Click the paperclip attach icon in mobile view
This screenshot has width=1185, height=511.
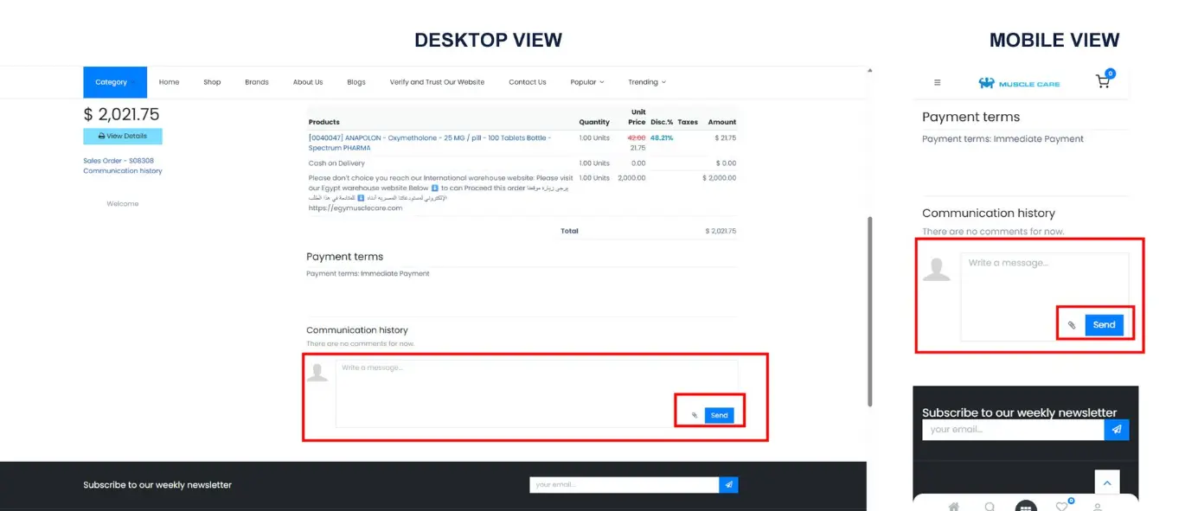click(x=1072, y=325)
